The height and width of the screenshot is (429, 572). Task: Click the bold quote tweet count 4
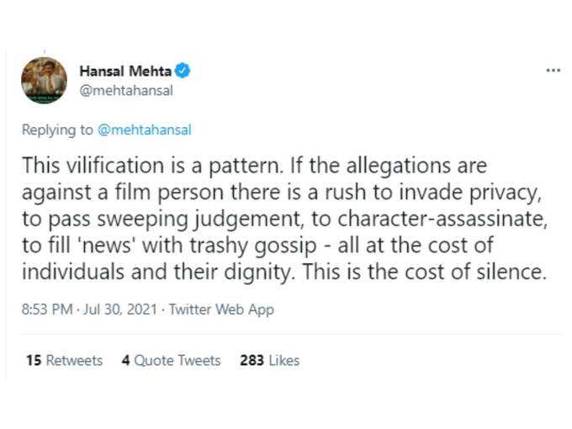click(126, 360)
